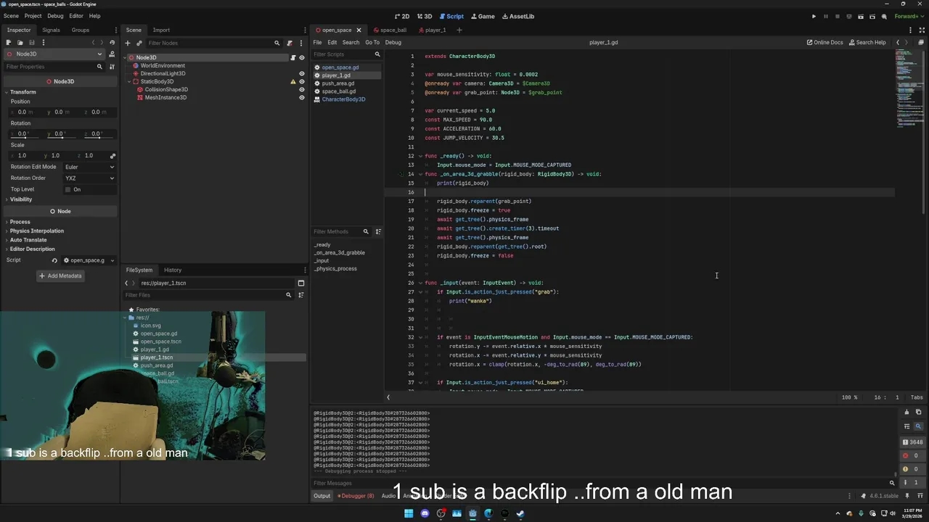Copy Output selection icon
The width and height of the screenshot is (929, 522).
pos(918,413)
